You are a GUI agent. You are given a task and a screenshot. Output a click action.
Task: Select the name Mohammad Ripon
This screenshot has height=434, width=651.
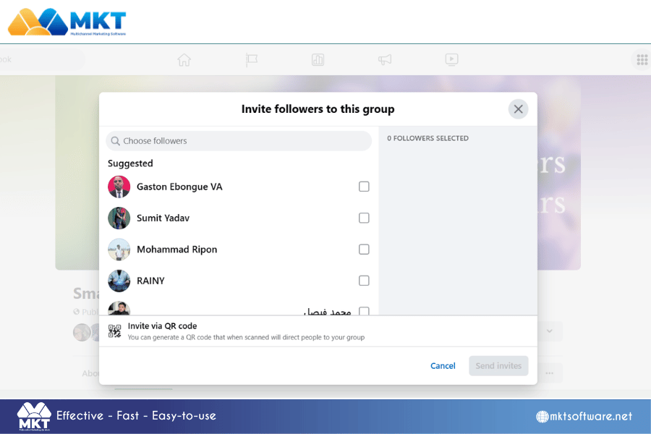tap(177, 249)
